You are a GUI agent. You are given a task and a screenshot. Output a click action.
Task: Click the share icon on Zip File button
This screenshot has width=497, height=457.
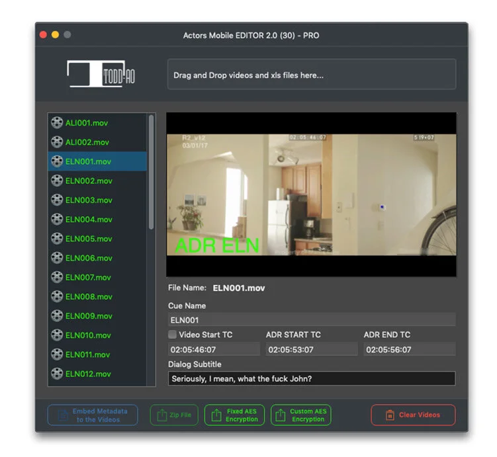162,415
